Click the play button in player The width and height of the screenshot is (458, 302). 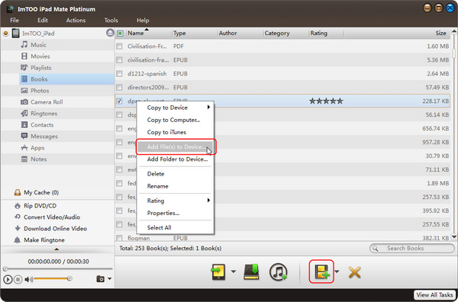pos(8,279)
